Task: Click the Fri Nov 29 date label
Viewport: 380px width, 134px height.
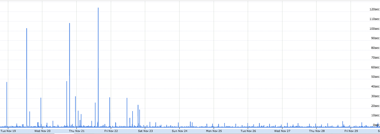Action: (x=351, y=131)
